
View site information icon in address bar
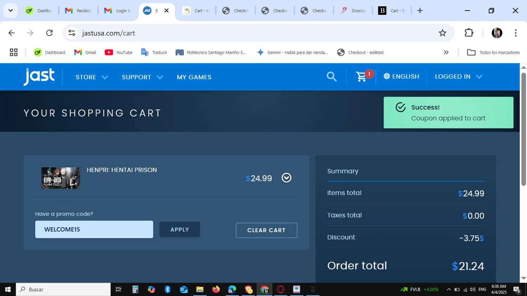click(72, 33)
